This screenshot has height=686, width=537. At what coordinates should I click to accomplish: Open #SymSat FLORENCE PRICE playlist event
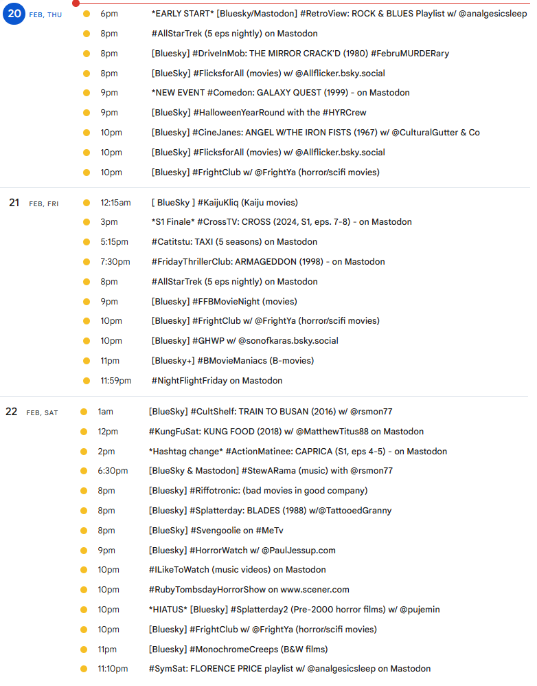[290, 669]
